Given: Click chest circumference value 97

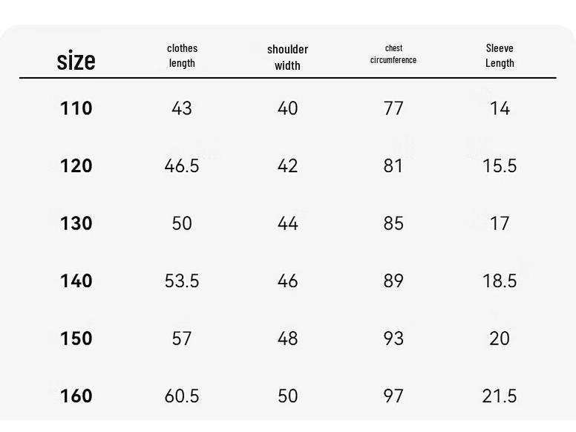Looking at the screenshot, I should [x=393, y=396].
